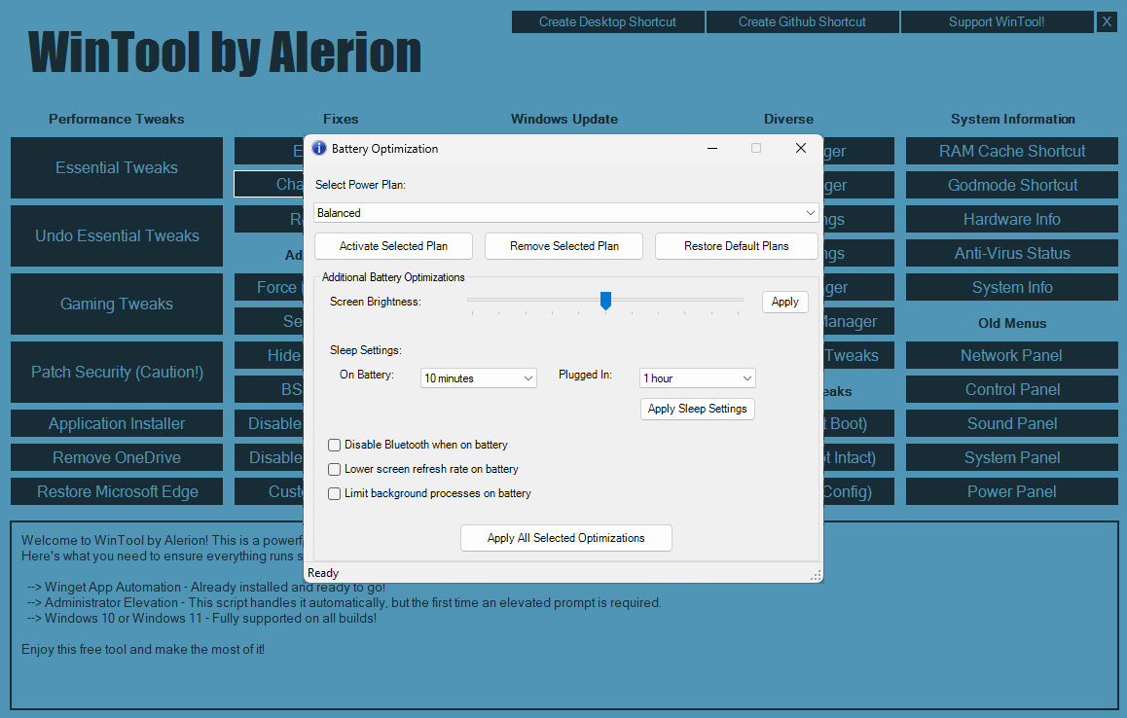Image resolution: width=1127 pixels, height=718 pixels.
Task: Create the Godmode Shortcut
Action: (1012, 185)
